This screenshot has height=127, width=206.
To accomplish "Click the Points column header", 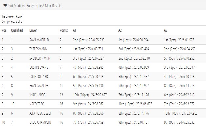I will tap(64, 30).
